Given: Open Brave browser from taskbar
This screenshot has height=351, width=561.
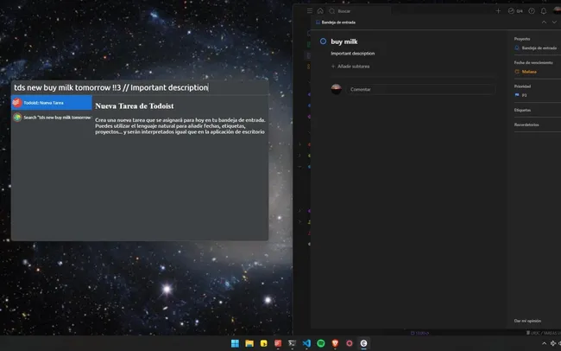Looking at the screenshot, I should (335, 343).
